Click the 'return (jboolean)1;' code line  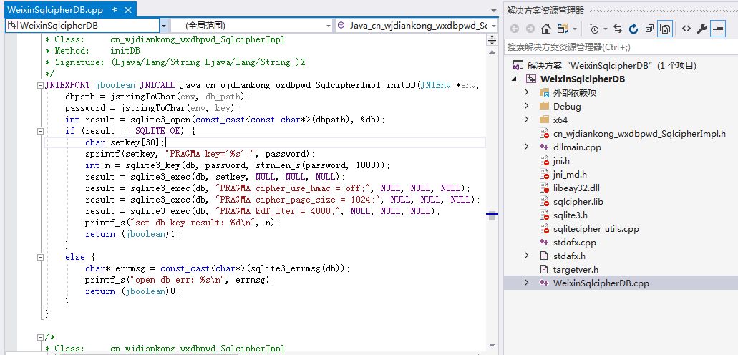[132, 234]
